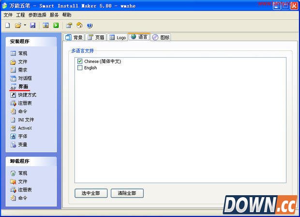
Task: Open the 参数选择 menu
Action: [37, 15]
